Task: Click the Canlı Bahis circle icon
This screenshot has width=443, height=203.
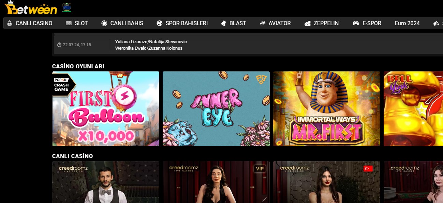Action: coord(104,23)
